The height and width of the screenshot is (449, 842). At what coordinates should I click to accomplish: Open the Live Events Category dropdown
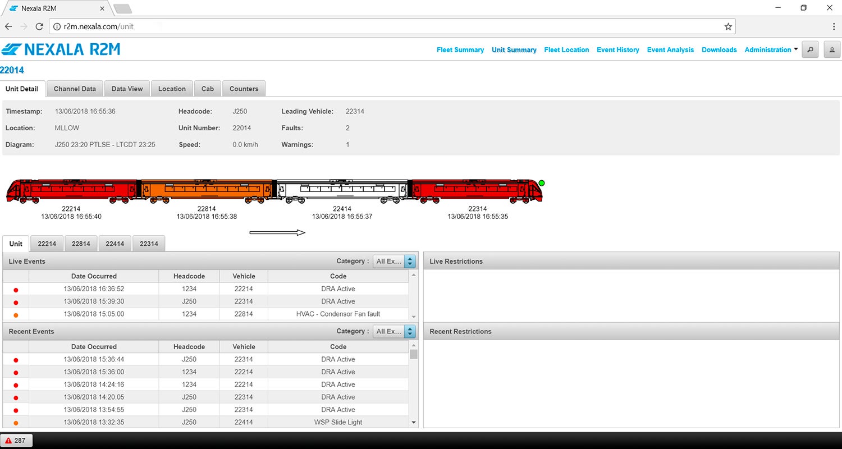[x=395, y=261]
